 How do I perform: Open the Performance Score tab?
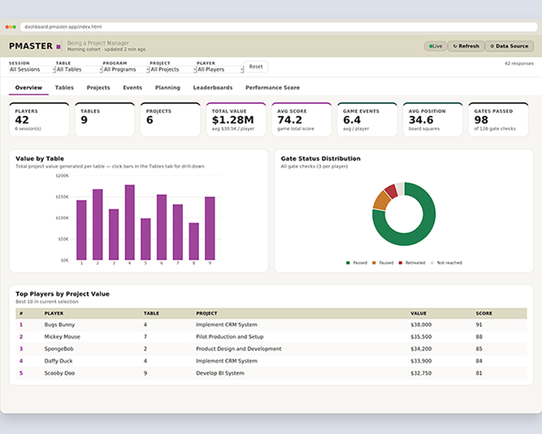273,87
